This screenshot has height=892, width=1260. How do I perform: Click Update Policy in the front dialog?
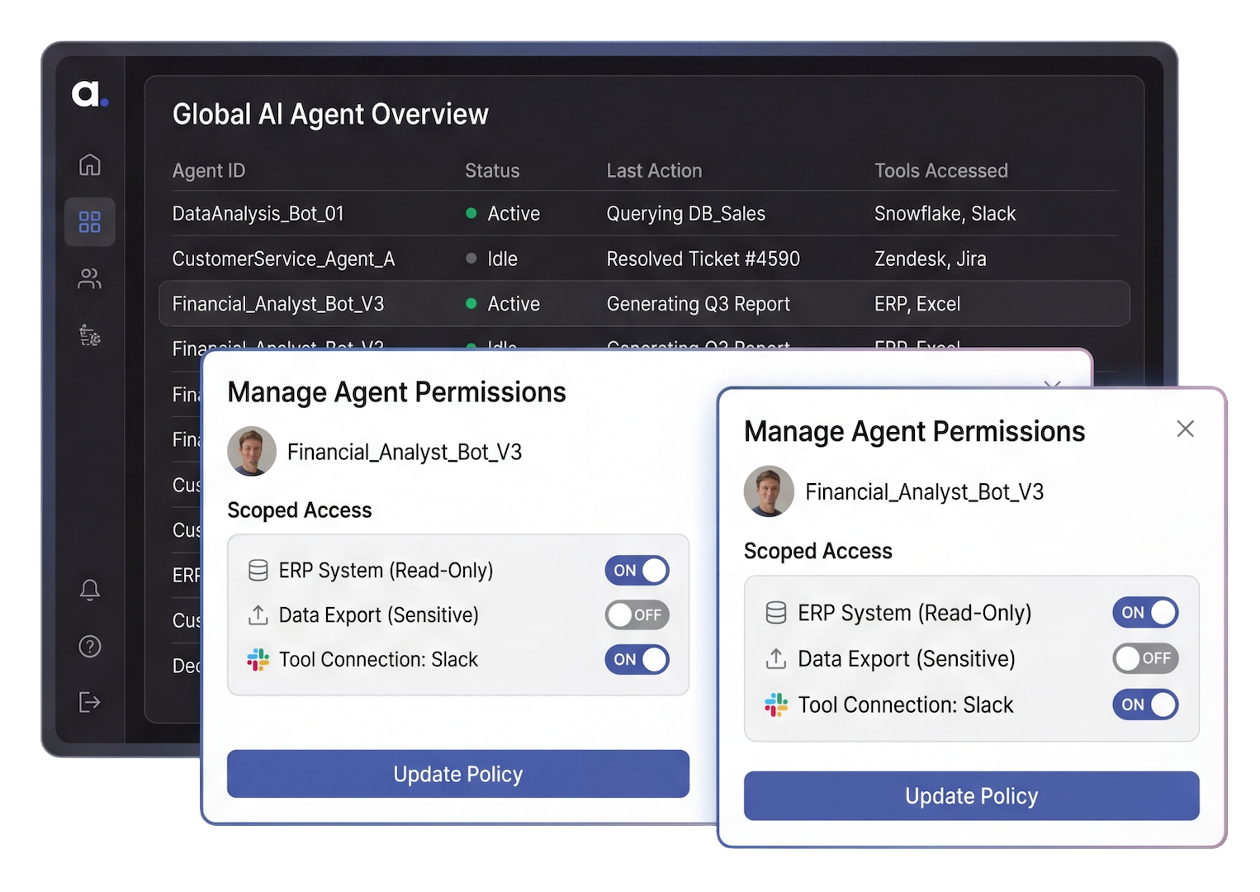point(971,796)
